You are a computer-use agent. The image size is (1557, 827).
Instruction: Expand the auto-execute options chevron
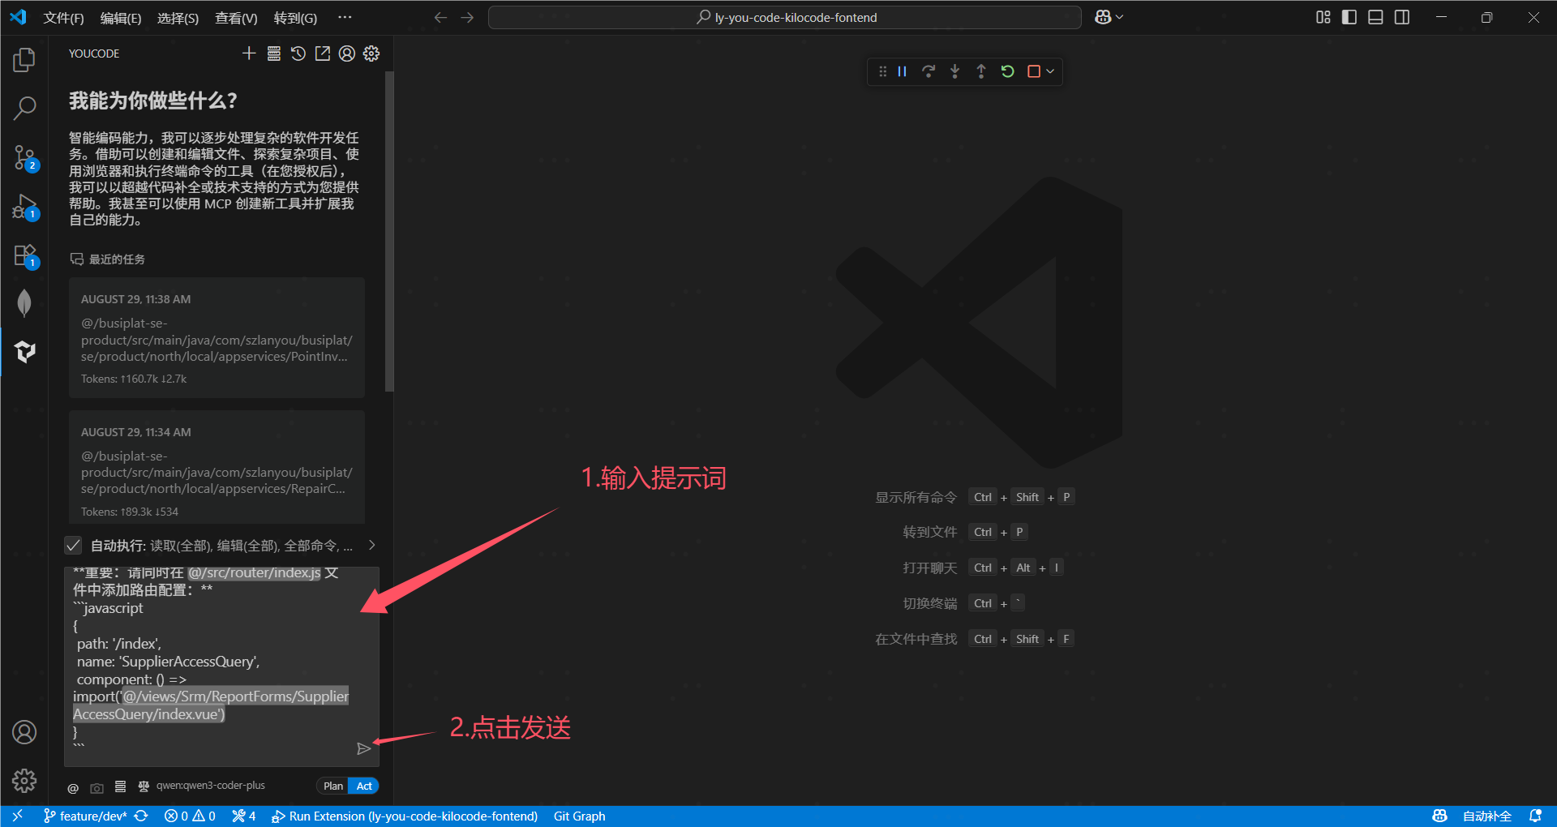point(371,545)
